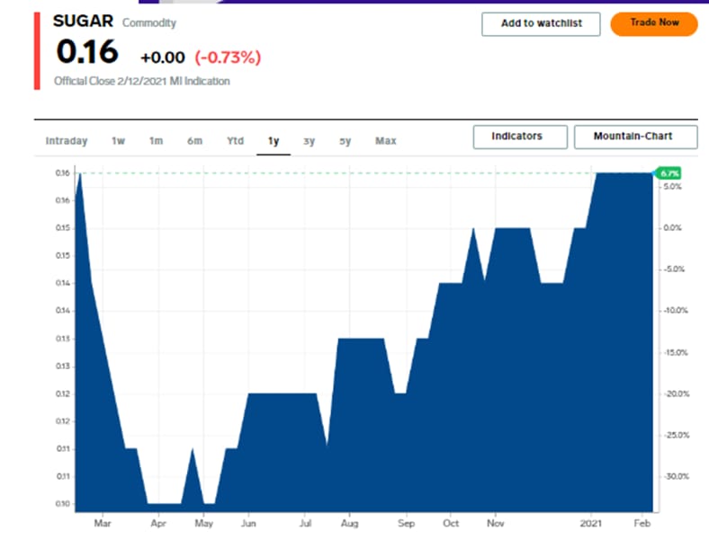Click the green 6.7% price marker
Screen dimensions: 709x557
[669, 172]
